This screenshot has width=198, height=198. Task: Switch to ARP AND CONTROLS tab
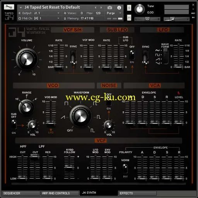(x=60, y=193)
